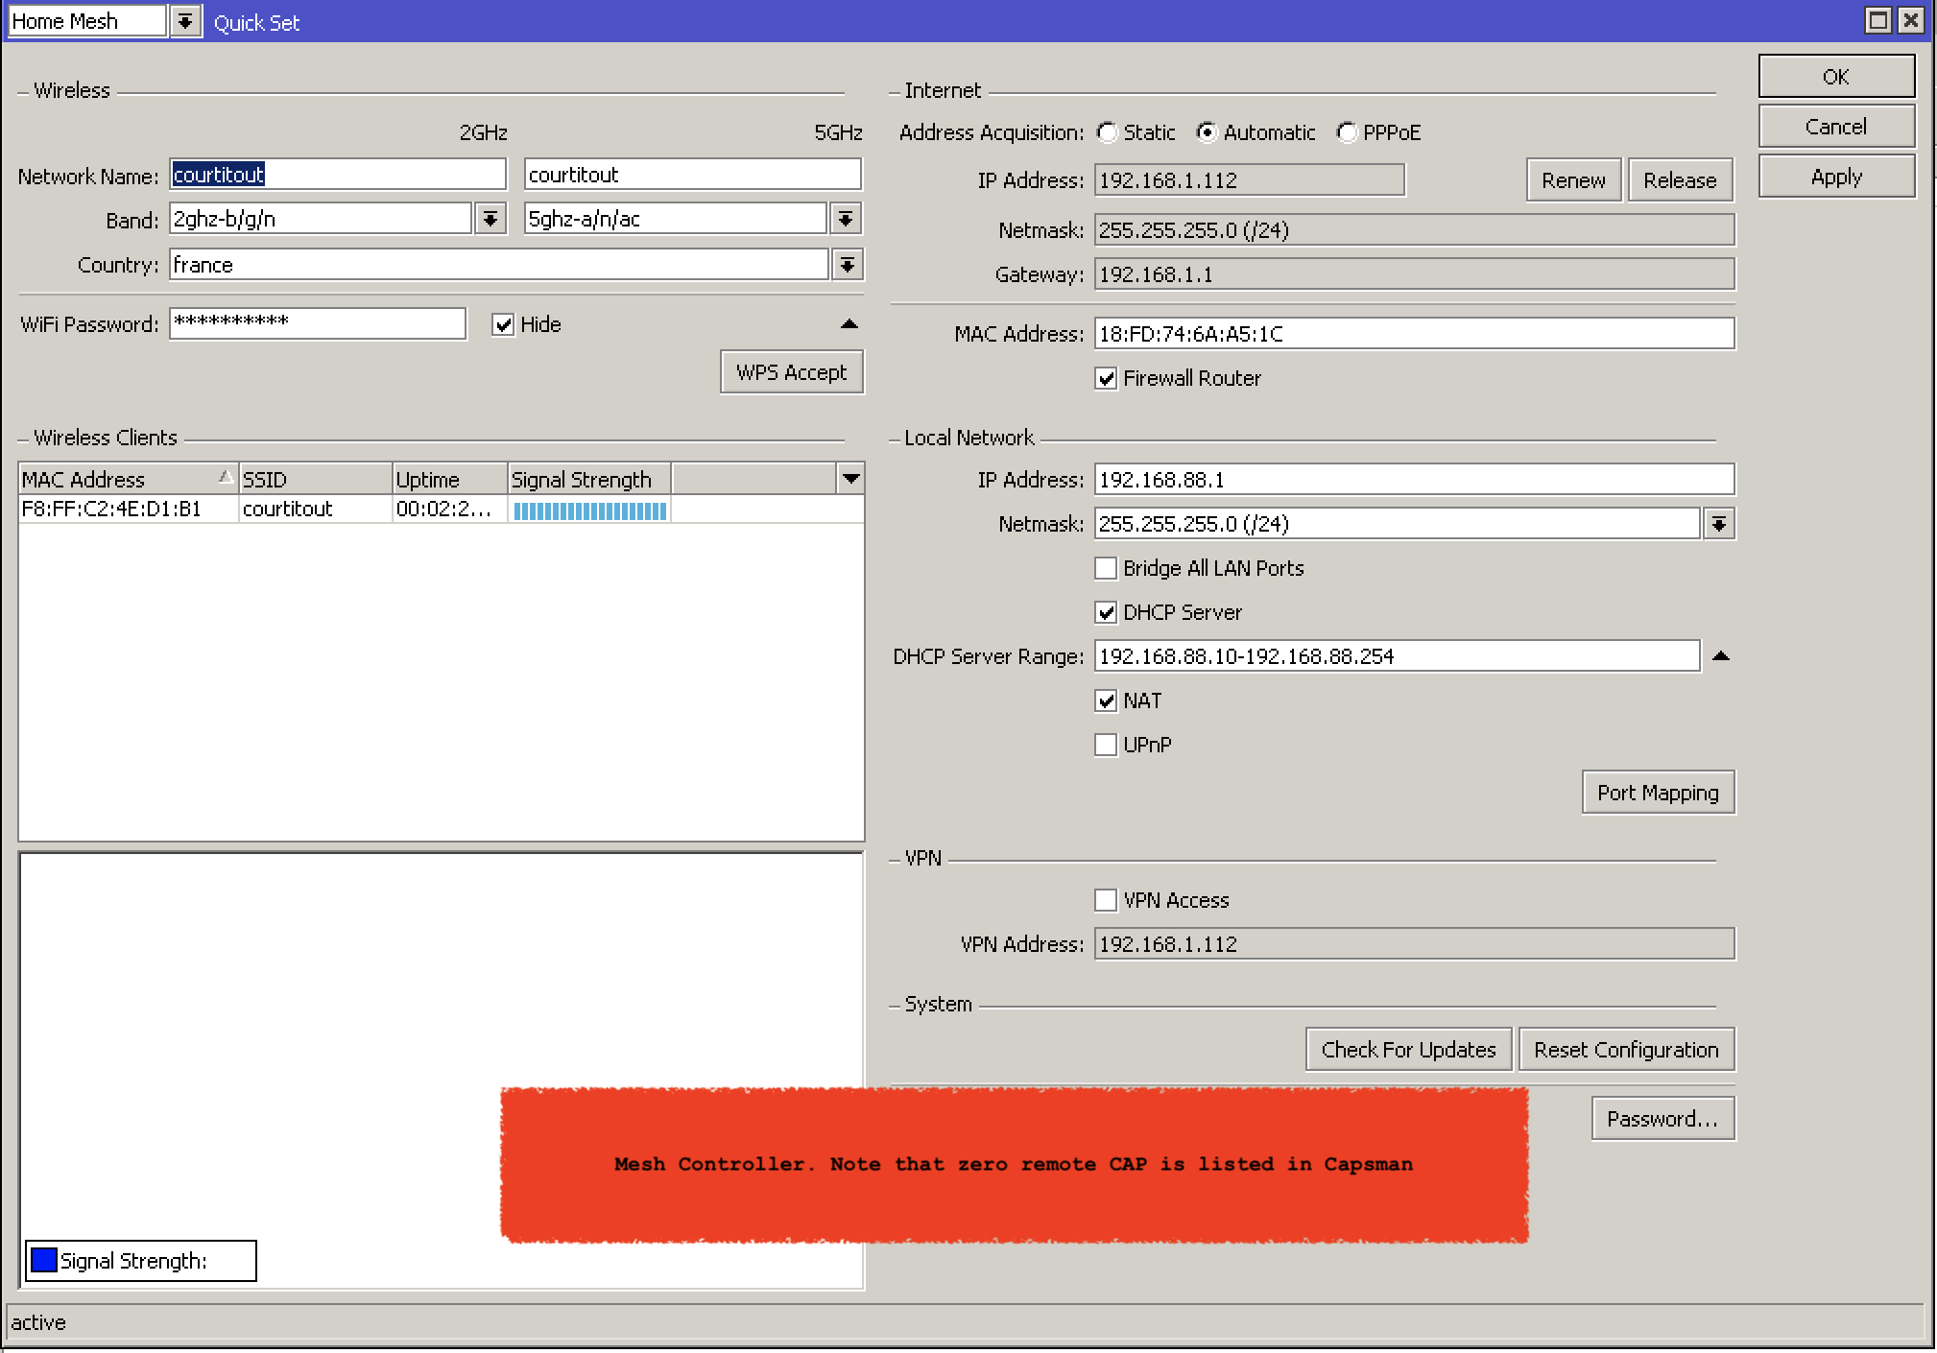Collapse the WiFi password section arrow
Viewport: 1937px width, 1353px height.
[849, 324]
